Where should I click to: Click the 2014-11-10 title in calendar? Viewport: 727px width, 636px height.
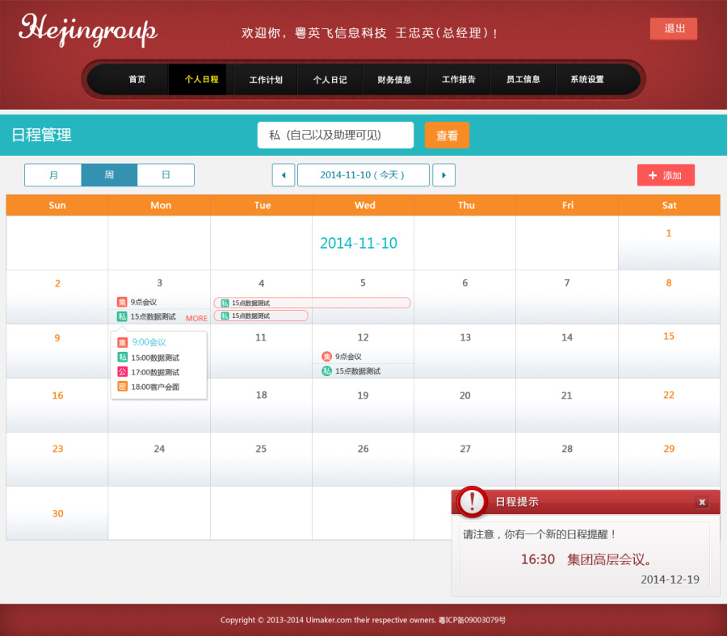[x=359, y=243]
